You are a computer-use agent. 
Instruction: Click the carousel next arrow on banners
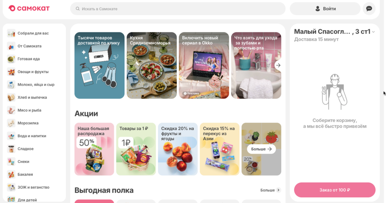[278, 65]
